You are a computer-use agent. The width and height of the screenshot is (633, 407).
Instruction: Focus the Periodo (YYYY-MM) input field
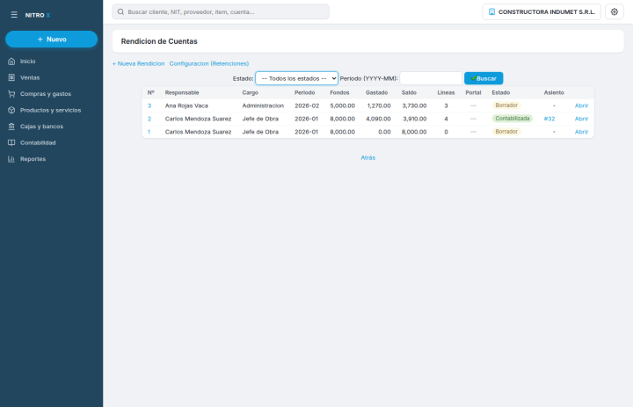431,78
